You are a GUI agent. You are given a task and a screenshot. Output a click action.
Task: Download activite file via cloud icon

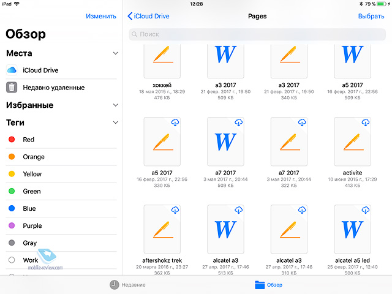366,123
